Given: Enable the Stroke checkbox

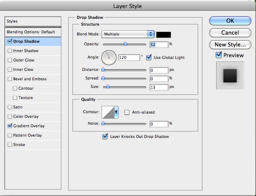Looking at the screenshot, I should (x=10, y=145).
